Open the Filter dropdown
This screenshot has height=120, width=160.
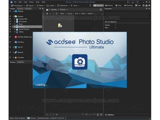tap(63, 13)
